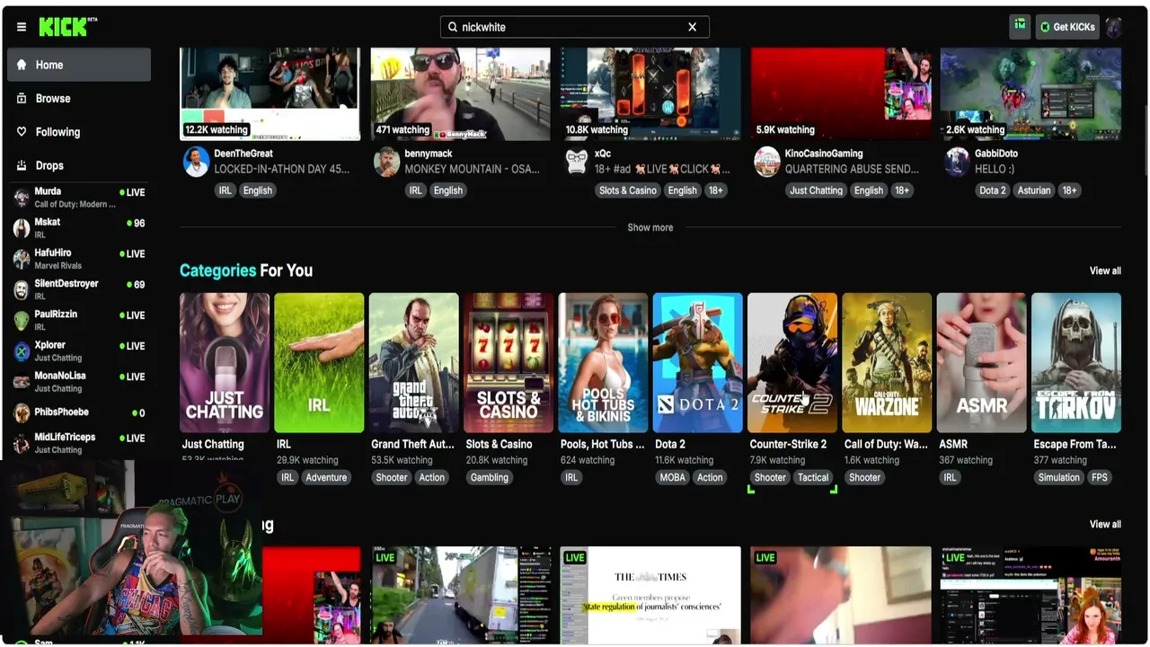Image resolution: width=1150 pixels, height=647 pixels.
Task: Click the search magnifier icon
Action: (453, 27)
